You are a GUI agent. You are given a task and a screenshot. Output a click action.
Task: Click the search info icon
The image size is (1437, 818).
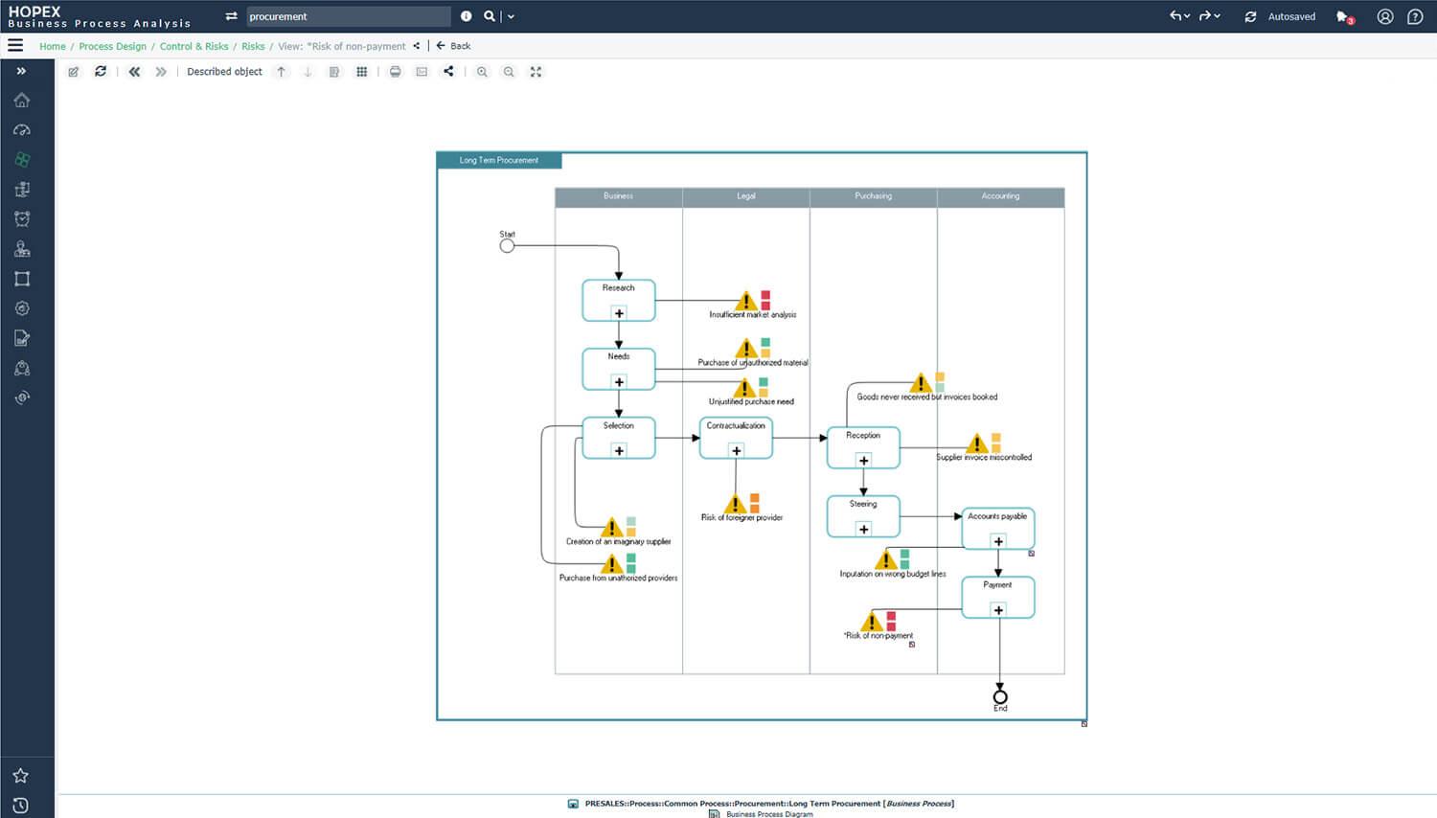pos(466,16)
